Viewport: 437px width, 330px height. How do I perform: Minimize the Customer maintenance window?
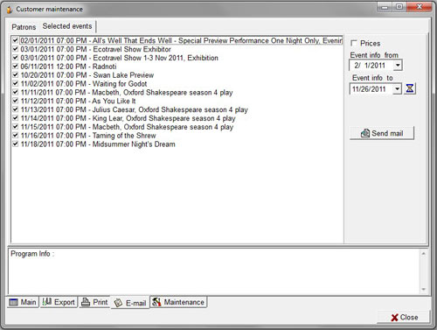coord(385,7)
